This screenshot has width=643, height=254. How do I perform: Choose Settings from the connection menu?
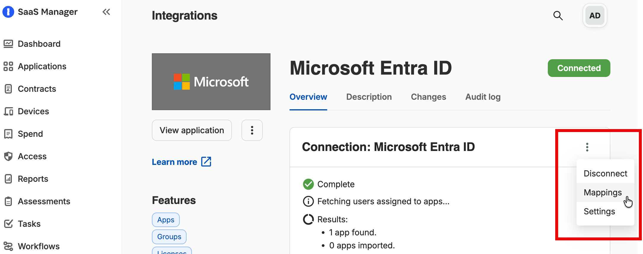tap(605, 211)
